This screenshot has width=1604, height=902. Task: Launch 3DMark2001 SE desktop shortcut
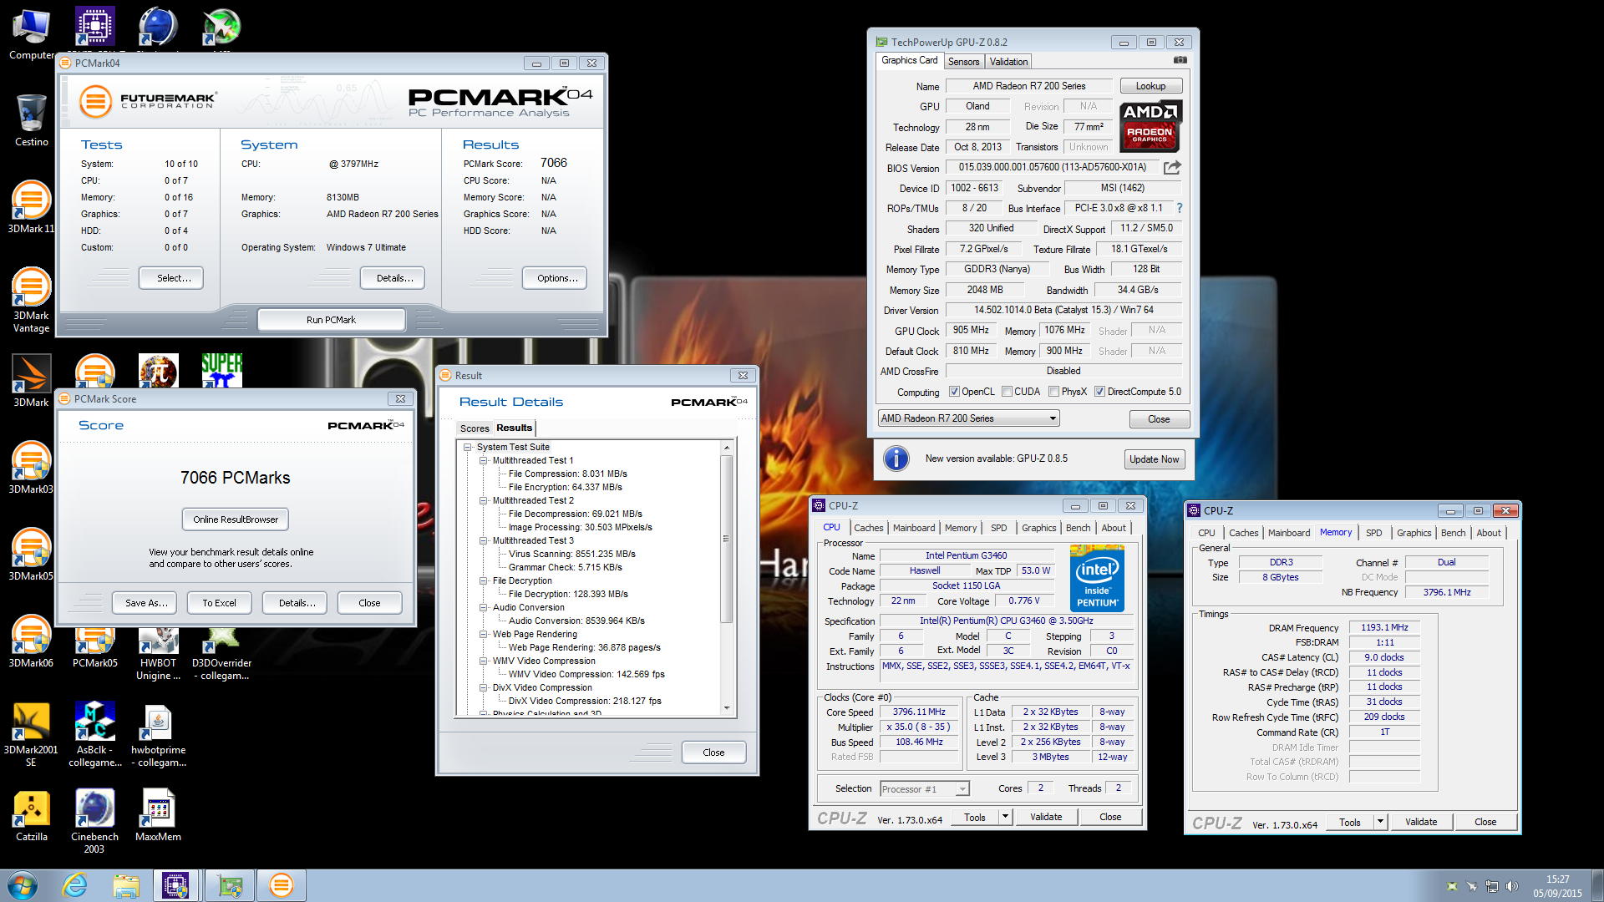(31, 734)
